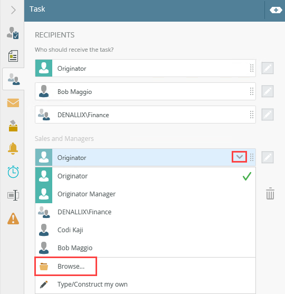This screenshot has width=285, height=294.
Task: Choose DENALLIX\Finance in the dropdown list
Action: coord(145,212)
